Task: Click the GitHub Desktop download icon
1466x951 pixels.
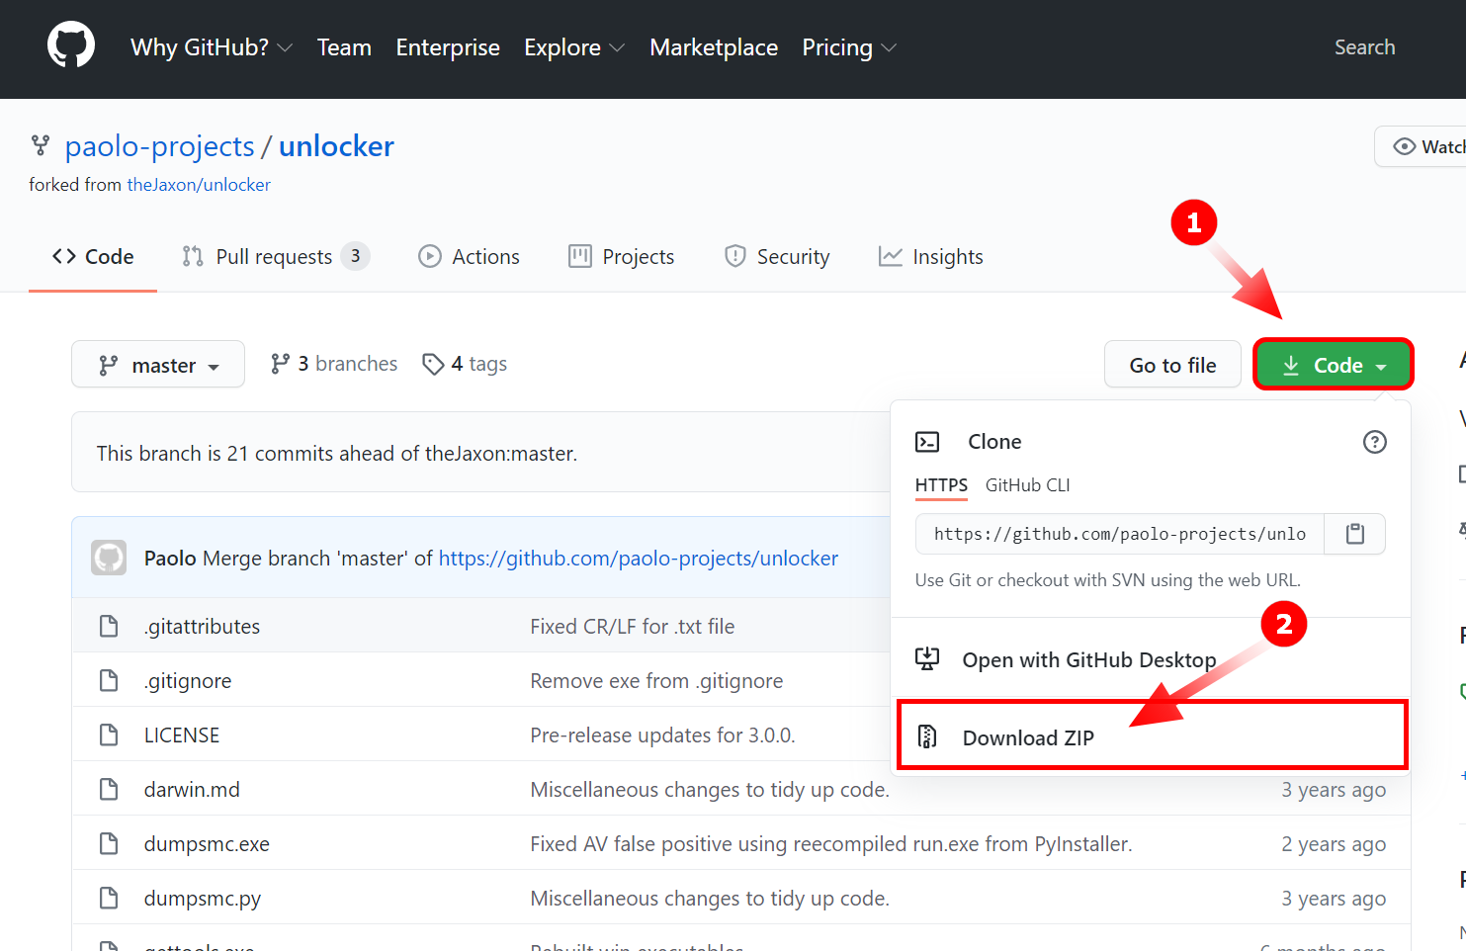Action: tap(927, 659)
